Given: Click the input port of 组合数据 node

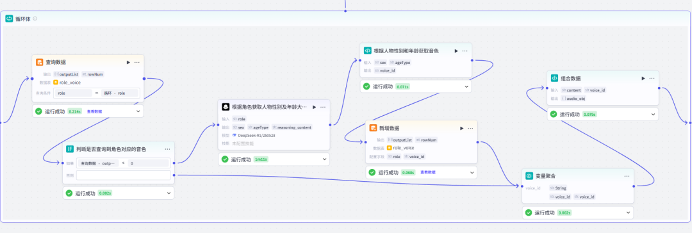Looking at the screenshot, I should point(547,88).
